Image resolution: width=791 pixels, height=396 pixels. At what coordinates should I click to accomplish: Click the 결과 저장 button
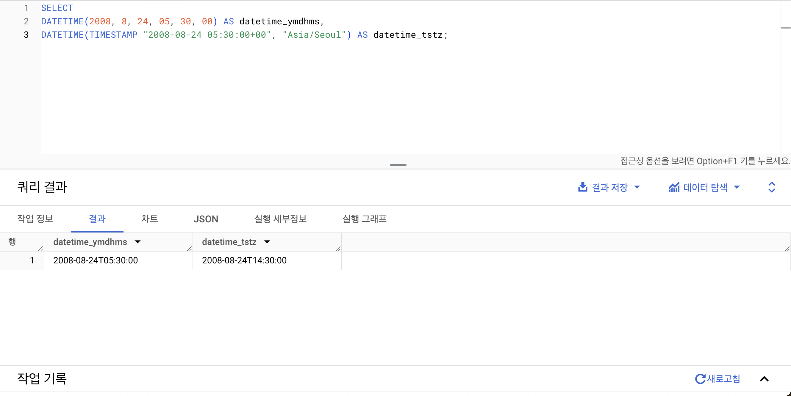tap(609, 187)
